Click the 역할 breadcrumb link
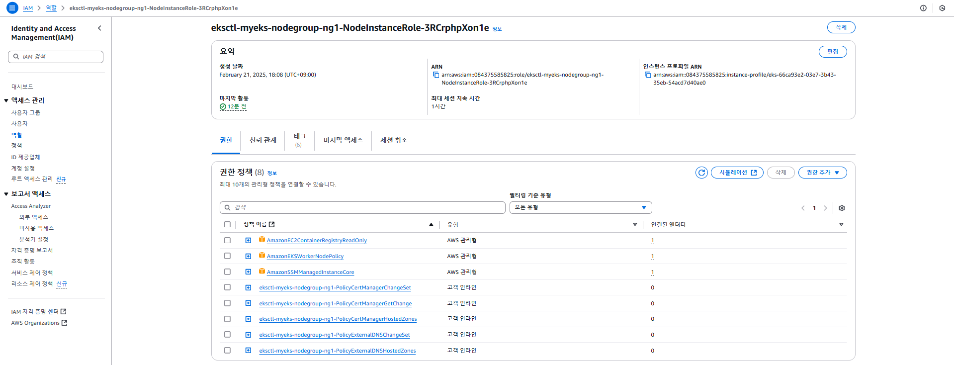954x365 pixels. tap(51, 8)
